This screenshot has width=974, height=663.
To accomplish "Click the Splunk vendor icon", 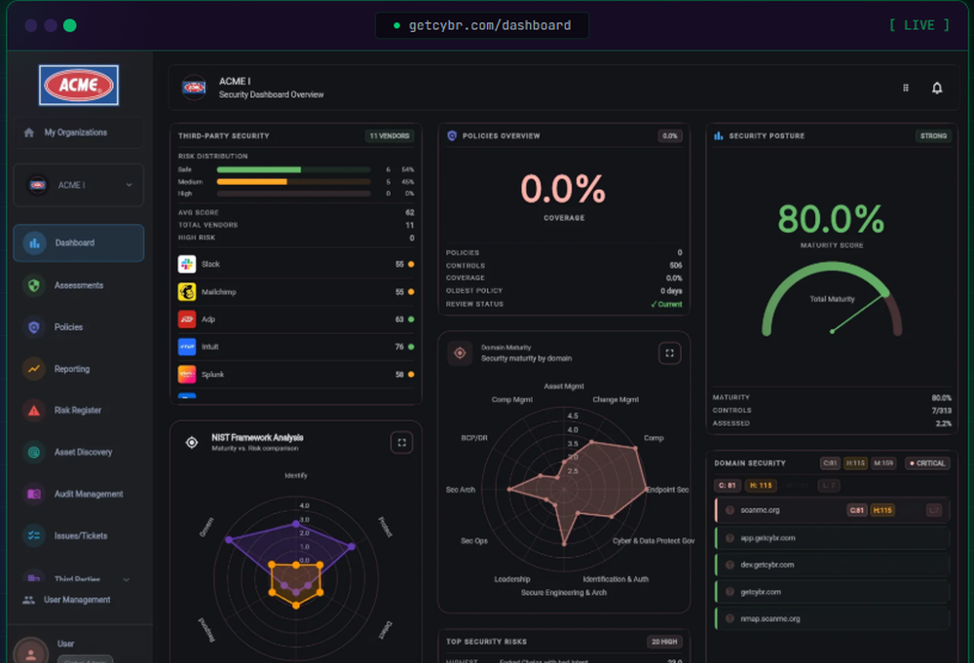I will coord(187,374).
